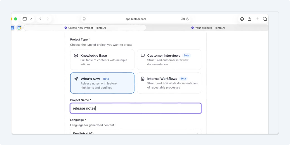Pick the What's New project type
The image size is (290, 145).
click(x=102, y=83)
